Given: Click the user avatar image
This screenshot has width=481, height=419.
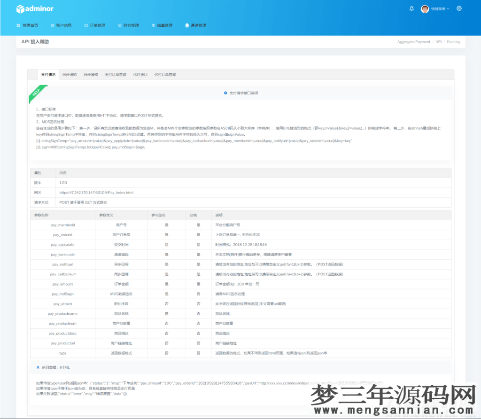Looking at the screenshot, I should click(424, 8).
